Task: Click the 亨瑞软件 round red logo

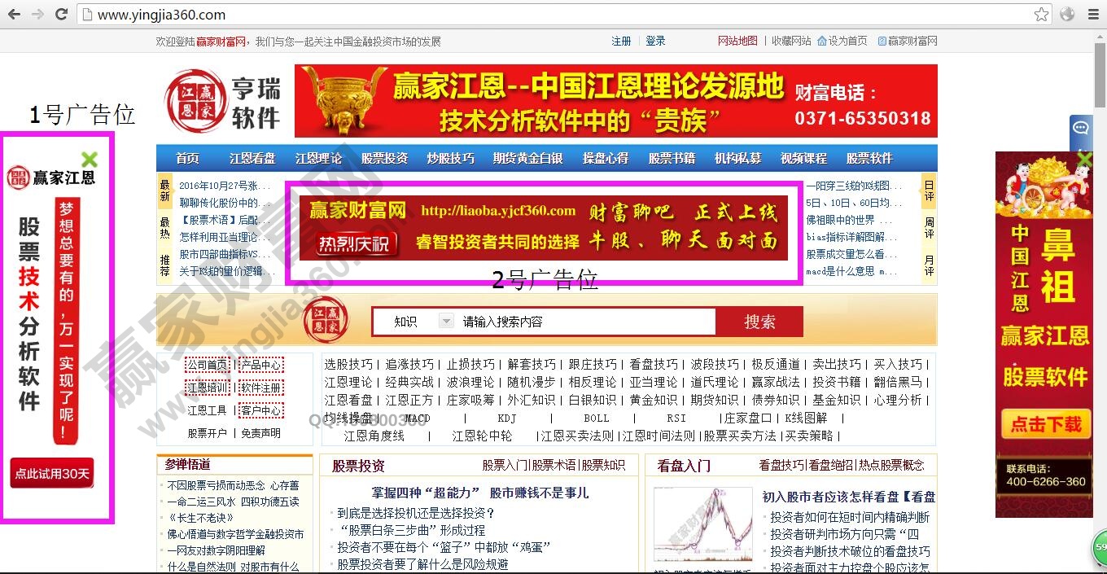Action: pos(193,101)
